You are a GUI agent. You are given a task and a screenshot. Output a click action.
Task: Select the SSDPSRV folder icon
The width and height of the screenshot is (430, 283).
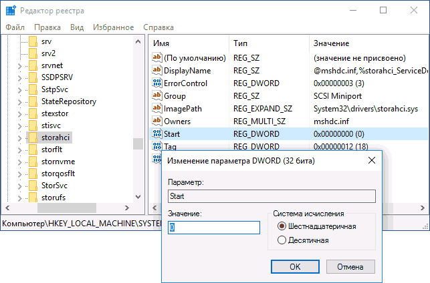(x=33, y=77)
